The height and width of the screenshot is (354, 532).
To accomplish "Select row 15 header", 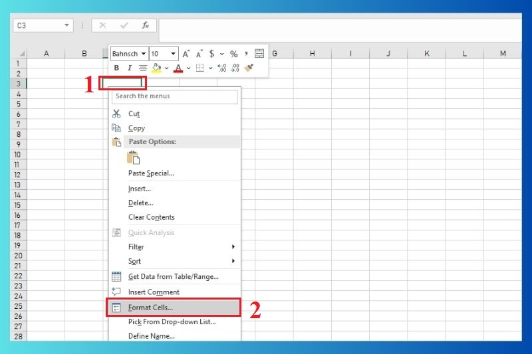I will coord(18,205).
